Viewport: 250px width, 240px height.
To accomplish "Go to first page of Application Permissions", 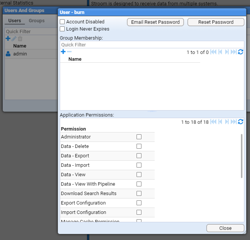I will tap(213, 122).
